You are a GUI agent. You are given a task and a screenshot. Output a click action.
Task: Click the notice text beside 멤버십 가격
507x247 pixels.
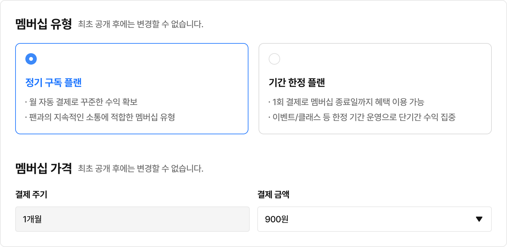[141, 168]
